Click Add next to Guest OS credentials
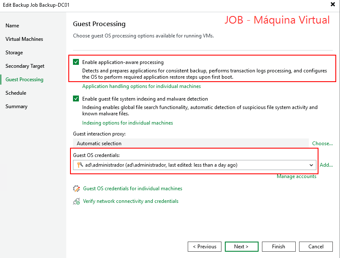 pyautogui.click(x=326, y=165)
